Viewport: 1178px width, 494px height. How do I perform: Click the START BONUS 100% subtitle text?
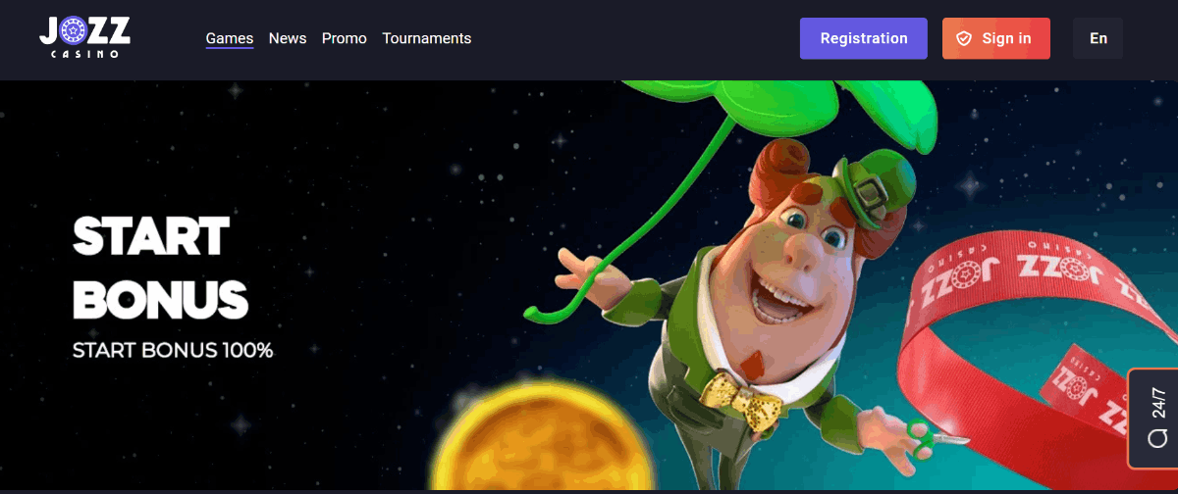[x=173, y=349]
